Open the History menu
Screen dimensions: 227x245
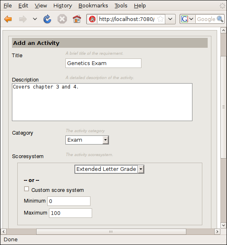click(x=63, y=6)
